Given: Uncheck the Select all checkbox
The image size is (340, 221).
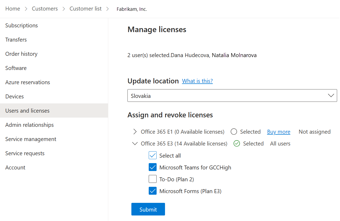Looking at the screenshot, I should pyautogui.click(x=152, y=155).
